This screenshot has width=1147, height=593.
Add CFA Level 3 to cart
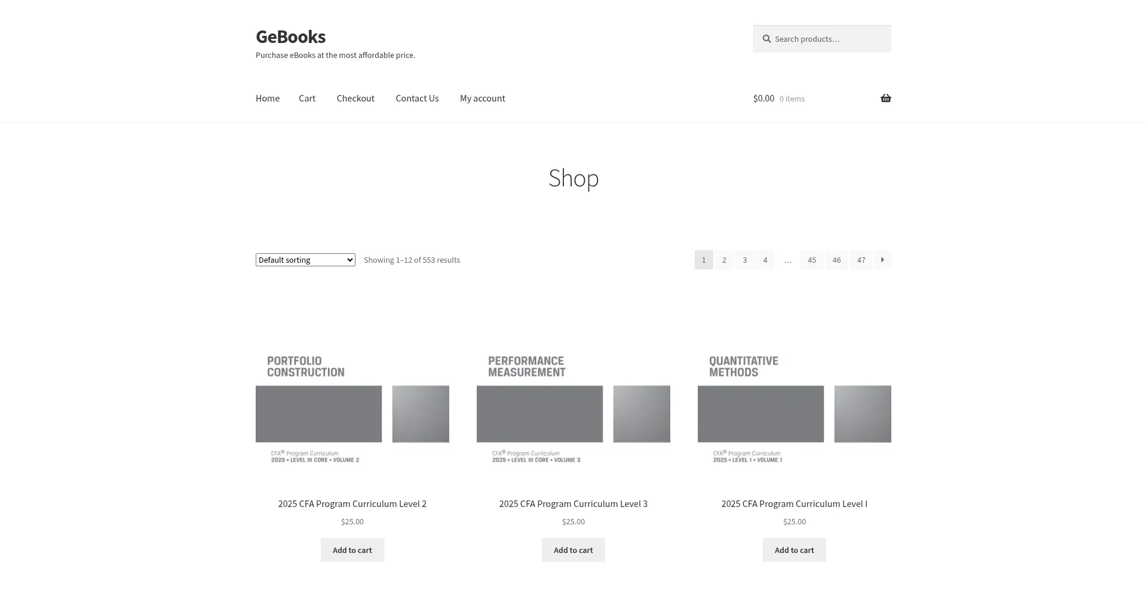pos(573,550)
